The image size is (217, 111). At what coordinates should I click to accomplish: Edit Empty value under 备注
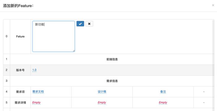coord(163,102)
